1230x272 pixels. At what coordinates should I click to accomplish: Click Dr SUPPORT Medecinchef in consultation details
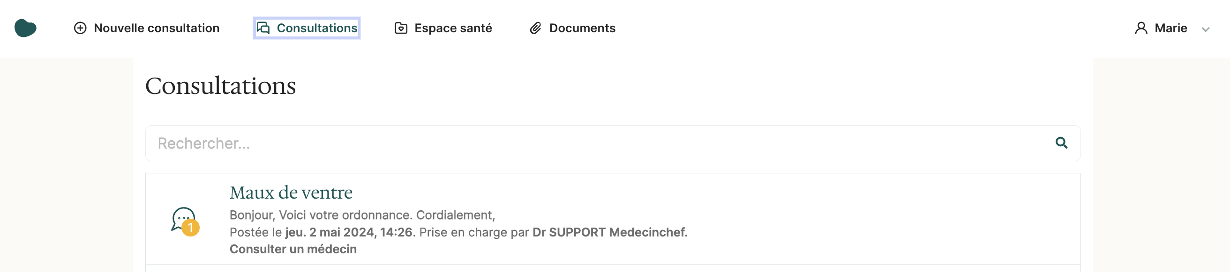(x=610, y=232)
